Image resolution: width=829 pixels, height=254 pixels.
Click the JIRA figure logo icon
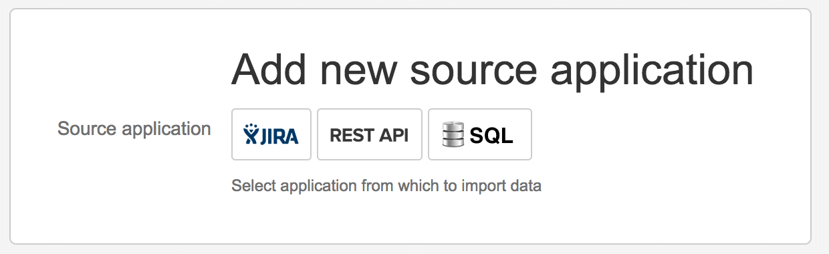click(249, 134)
